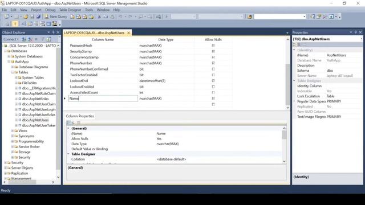The height and width of the screenshot is (205, 365).
Task: Select dbo.AspNetRoles table in the tree
Action: pos(35,99)
